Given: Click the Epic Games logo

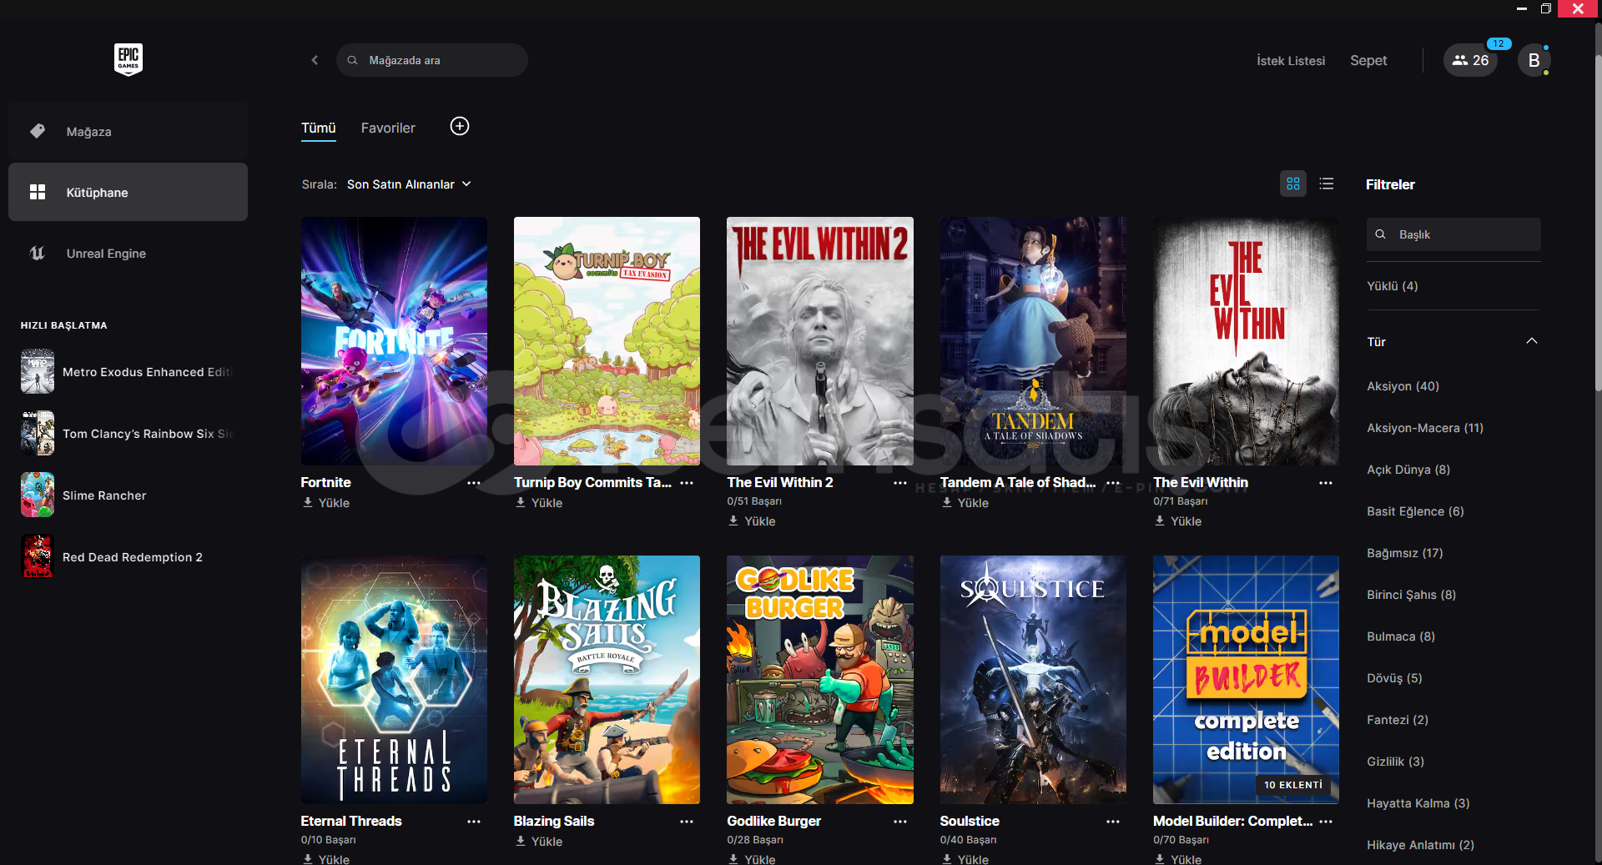Looking at the screenshot, I should pyautogui.click(x=128, y=59).
